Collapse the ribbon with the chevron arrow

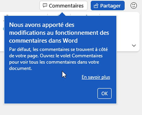click(x=134, y=45)
